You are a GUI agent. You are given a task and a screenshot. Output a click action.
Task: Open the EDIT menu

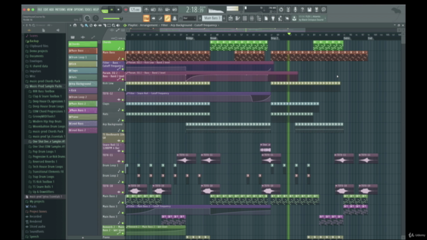click(x=46, y=9)
